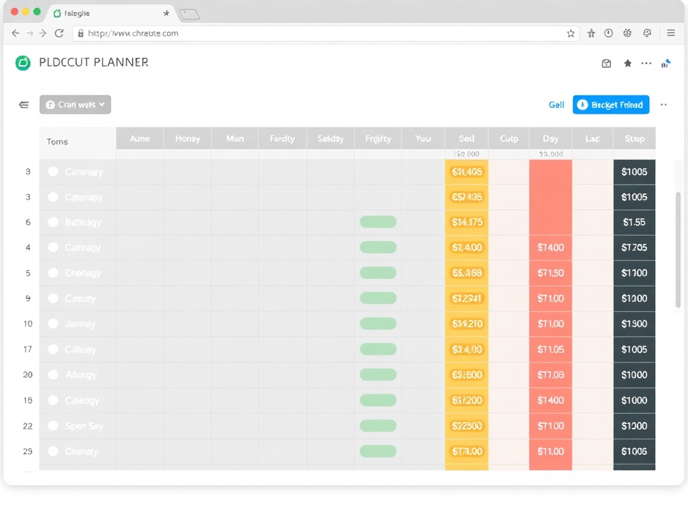The height and width of the screenshot is (516, 688).
Task: Toggle the Catenagy row radio circle
Action: point(53,197)
